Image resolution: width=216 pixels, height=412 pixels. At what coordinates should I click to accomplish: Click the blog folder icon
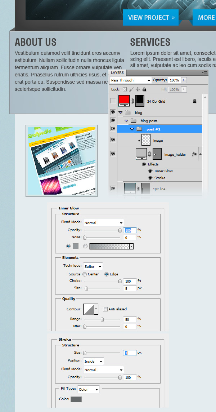point(128,112)
